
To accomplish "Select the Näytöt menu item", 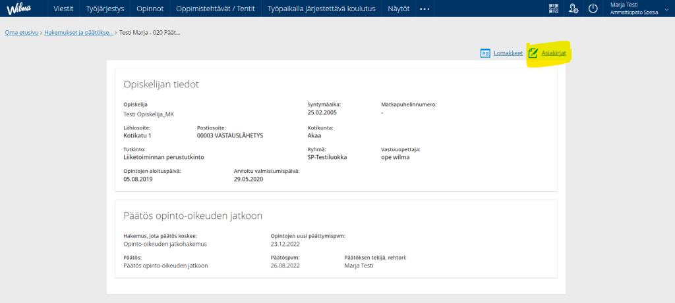I will tap(397, 9).
